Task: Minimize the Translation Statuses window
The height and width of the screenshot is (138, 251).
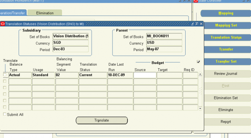Action: pyautogui.click(x=192, y=24)
